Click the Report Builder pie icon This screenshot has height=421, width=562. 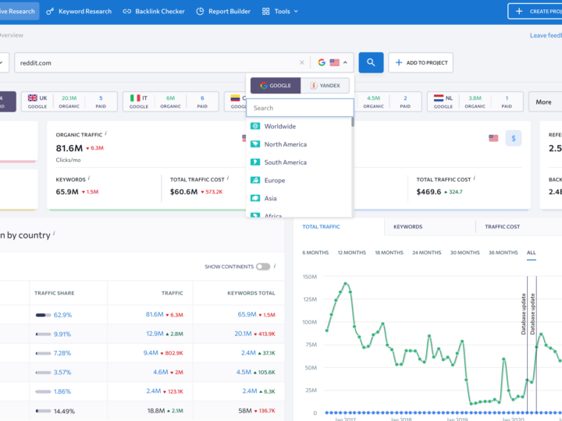coord(200,12)
